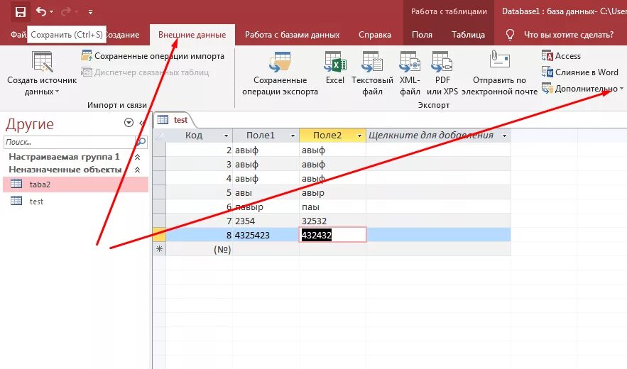
Task: Click the cell containing 32532
Action: [333, 221]
